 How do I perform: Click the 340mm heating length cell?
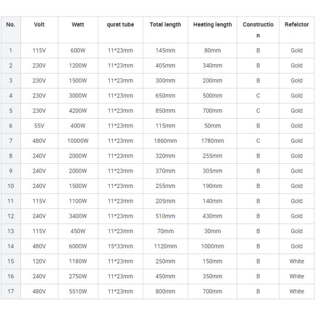(x=213, y=66)
